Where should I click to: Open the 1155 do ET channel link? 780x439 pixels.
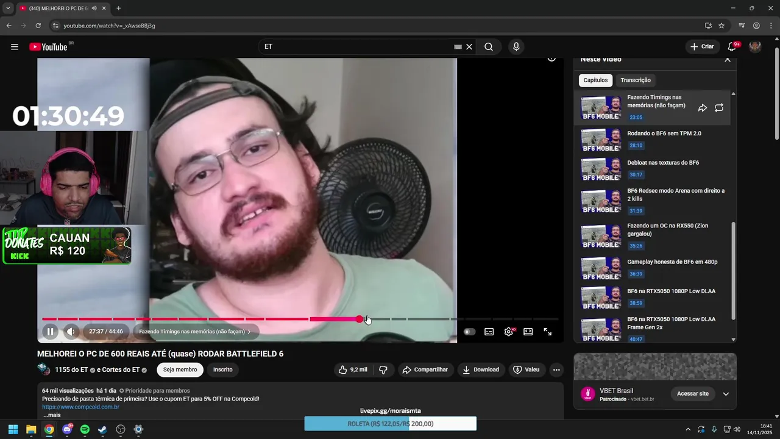click(x=72, y=369)
